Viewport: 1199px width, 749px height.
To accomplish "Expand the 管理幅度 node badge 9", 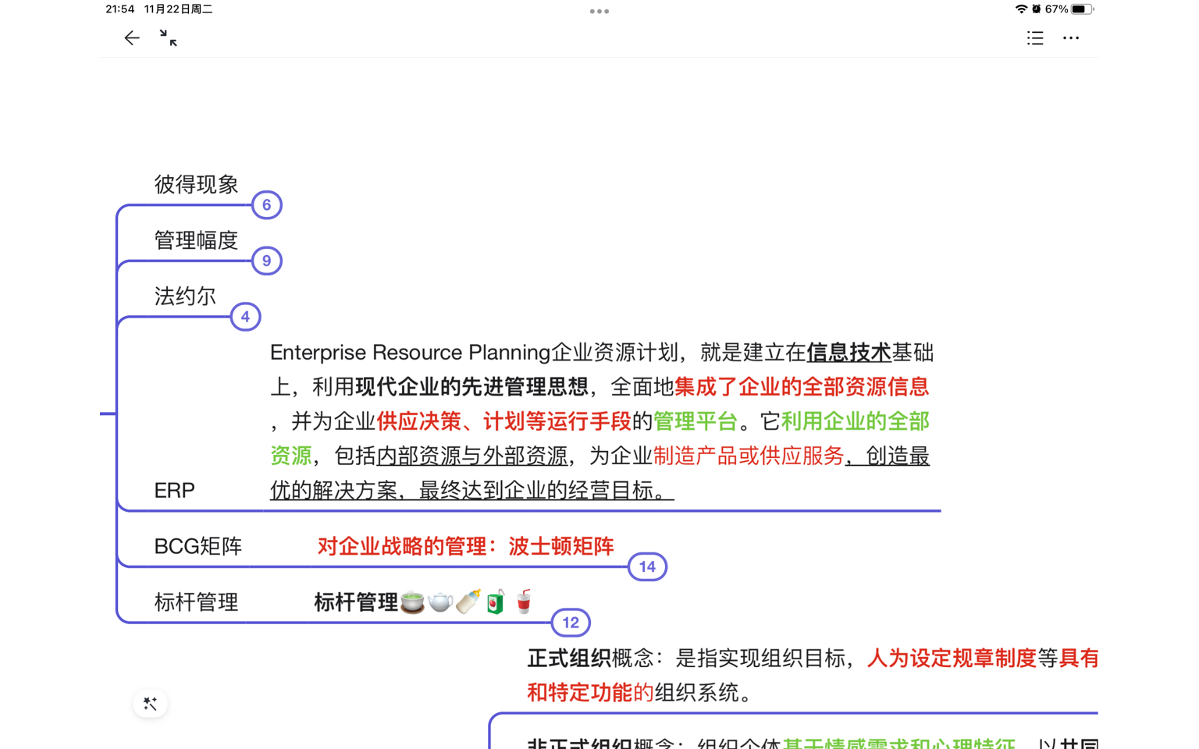I will pyautogui.click(x=266, y=261).
